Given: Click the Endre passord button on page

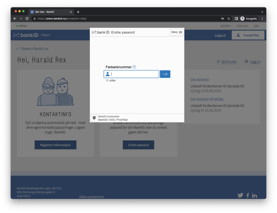Looking at the screenshot, I should tap(138, 145).
